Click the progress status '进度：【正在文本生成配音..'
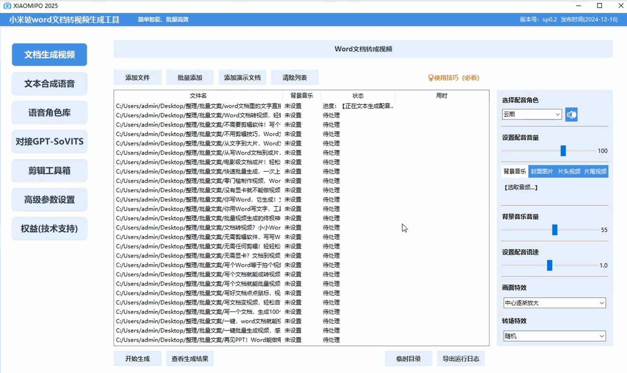Screen dimensions: 627x373 click(x=358, y=106)
